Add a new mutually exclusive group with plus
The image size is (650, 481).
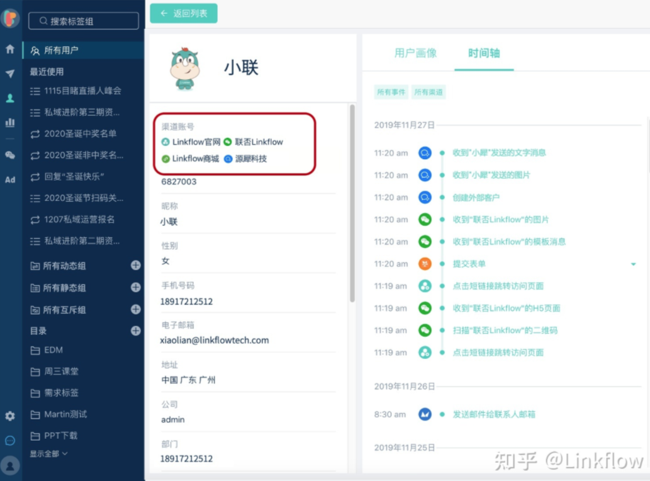(135, 309)
